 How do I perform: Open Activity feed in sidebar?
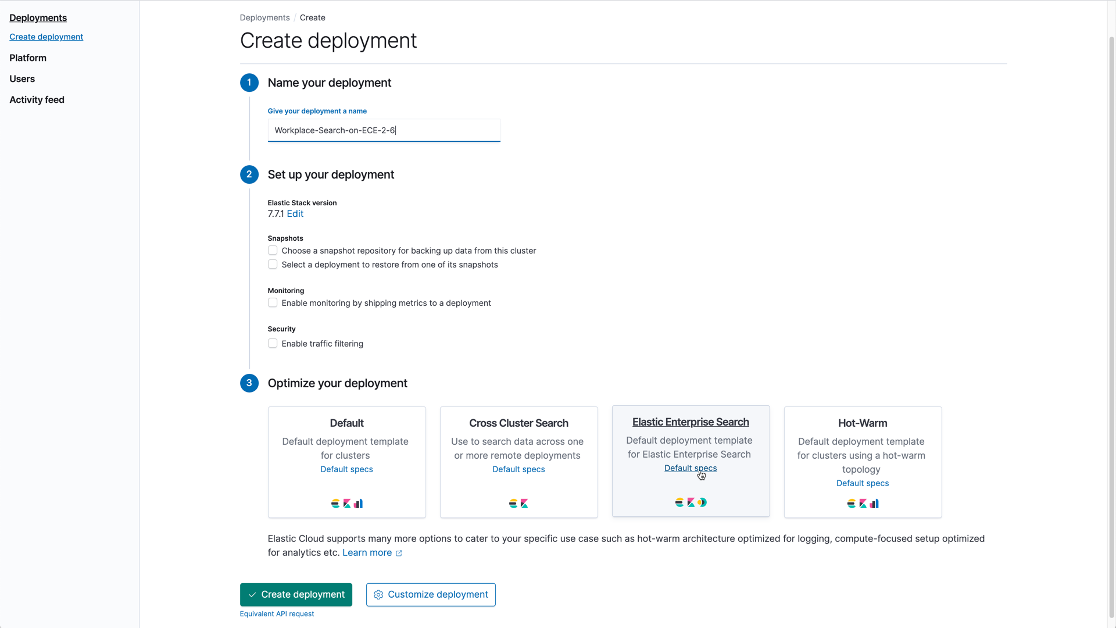click(x=37, y=100)
